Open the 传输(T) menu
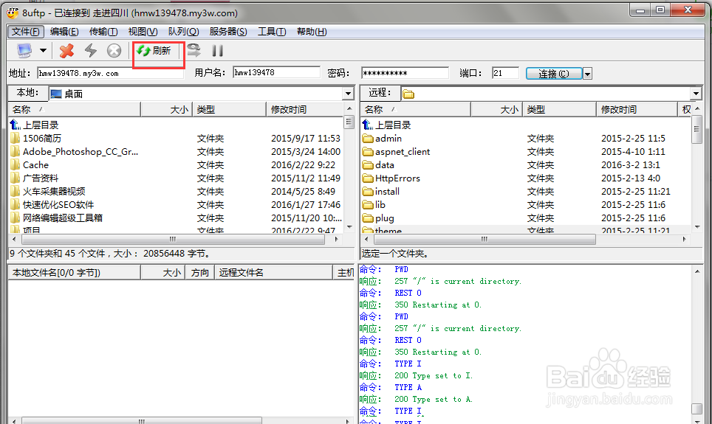This screenshot has height=424, width=712. point(103,31)
